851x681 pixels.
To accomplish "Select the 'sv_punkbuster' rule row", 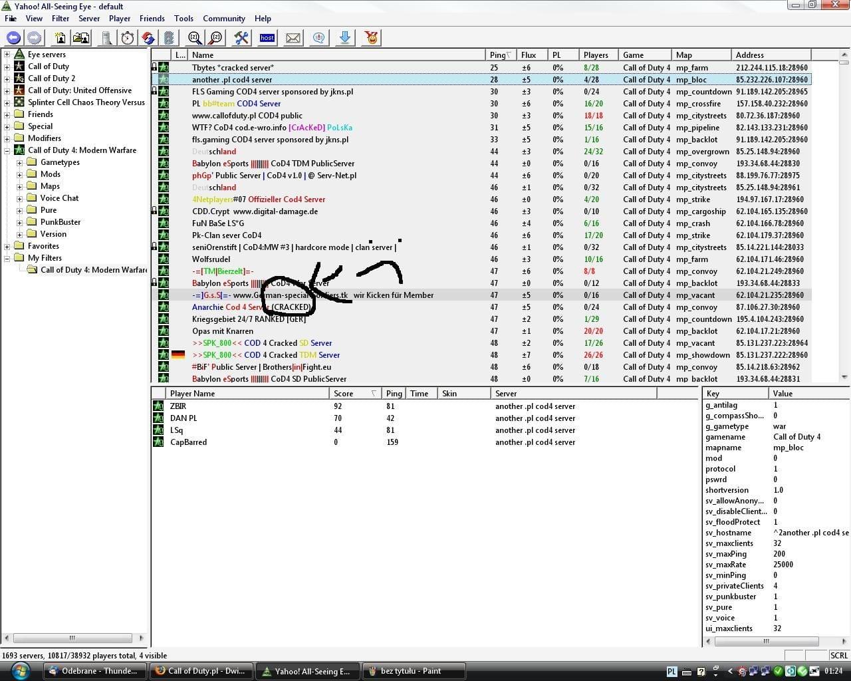I will coord(776,597).
